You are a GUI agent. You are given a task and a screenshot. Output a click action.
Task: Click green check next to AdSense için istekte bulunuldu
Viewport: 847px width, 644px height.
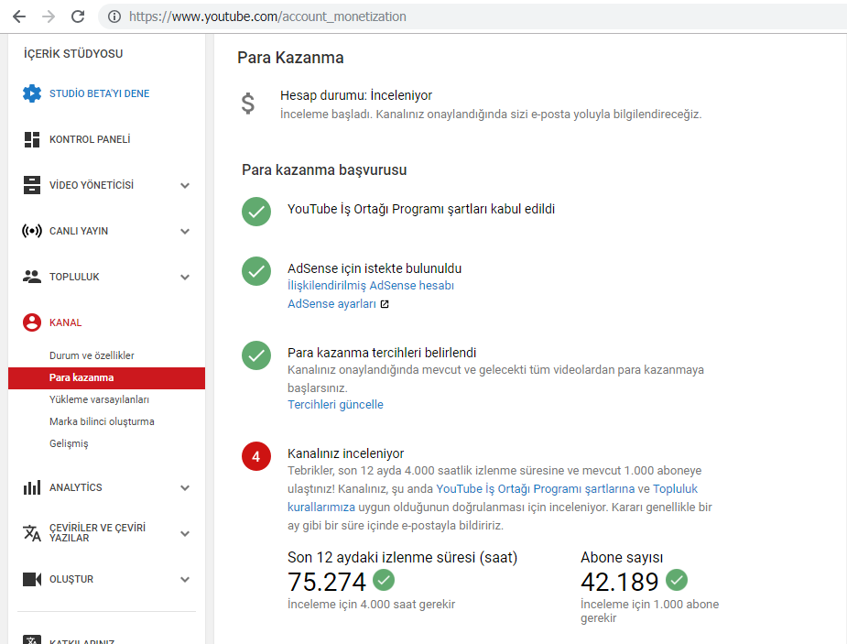(x=256, y=270)
